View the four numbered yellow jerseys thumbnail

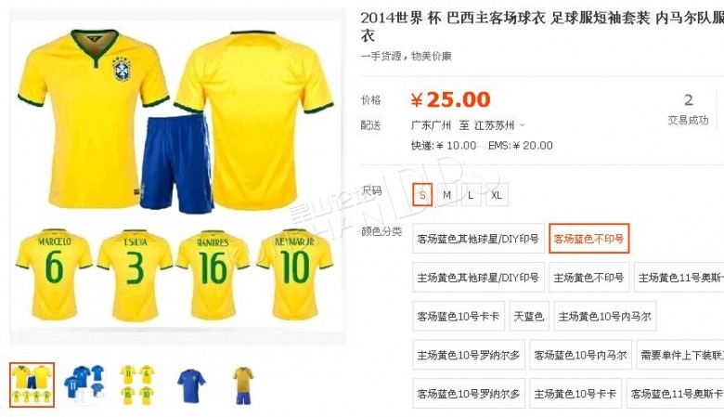tap(137, 384)
